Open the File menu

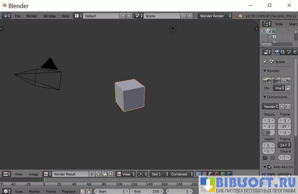click(18, 16)
